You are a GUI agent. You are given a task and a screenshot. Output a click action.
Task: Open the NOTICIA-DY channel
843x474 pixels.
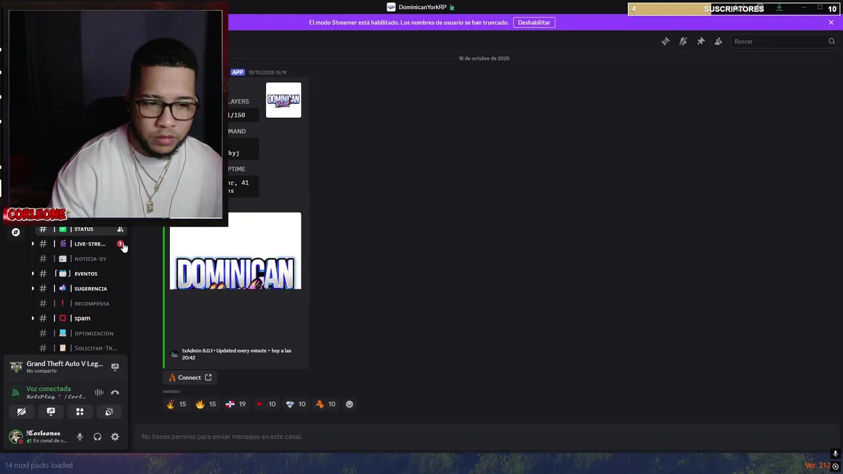click(80, 259)
